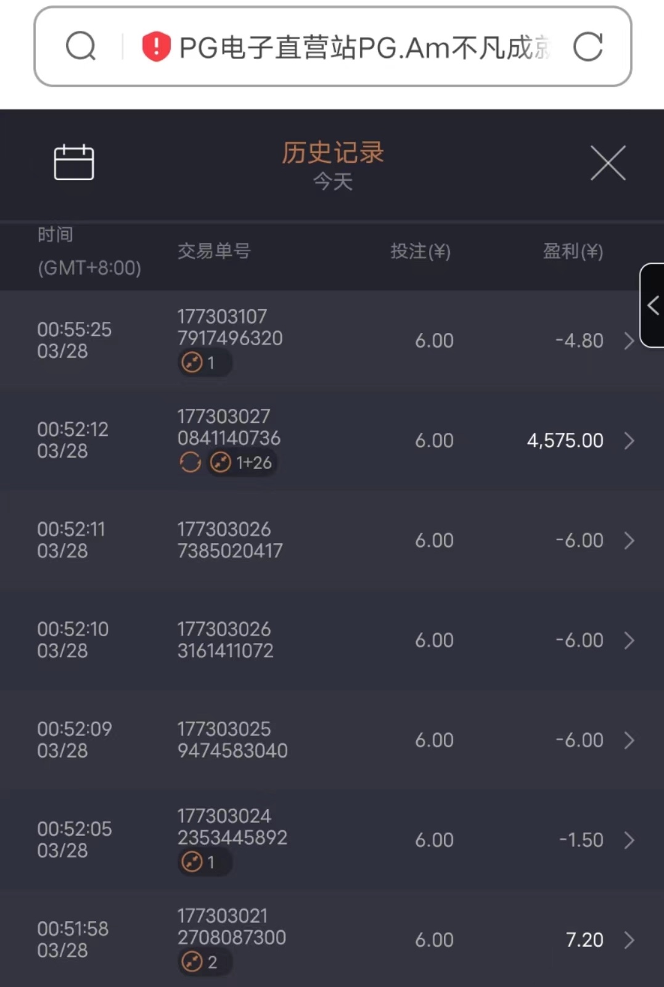The image size is (664, 987).
Task: Open chevron for the -1.50 record
Action: click(x=629, y=840)
